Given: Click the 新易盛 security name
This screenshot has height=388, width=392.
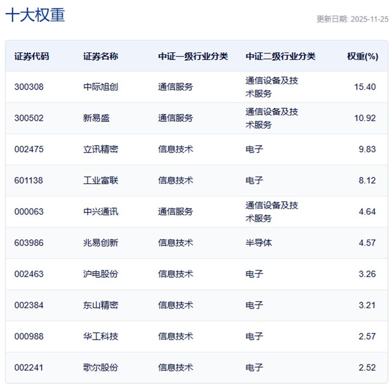Looking at the screenshot, I should [97, 118].
